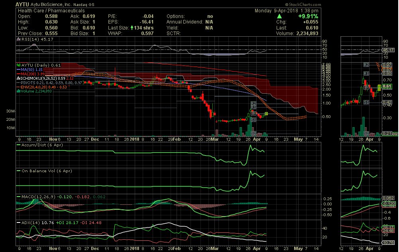Click the blue line swatch next to MA(50)
Screen dimensions: 399x252
click(x=19, y=69)
